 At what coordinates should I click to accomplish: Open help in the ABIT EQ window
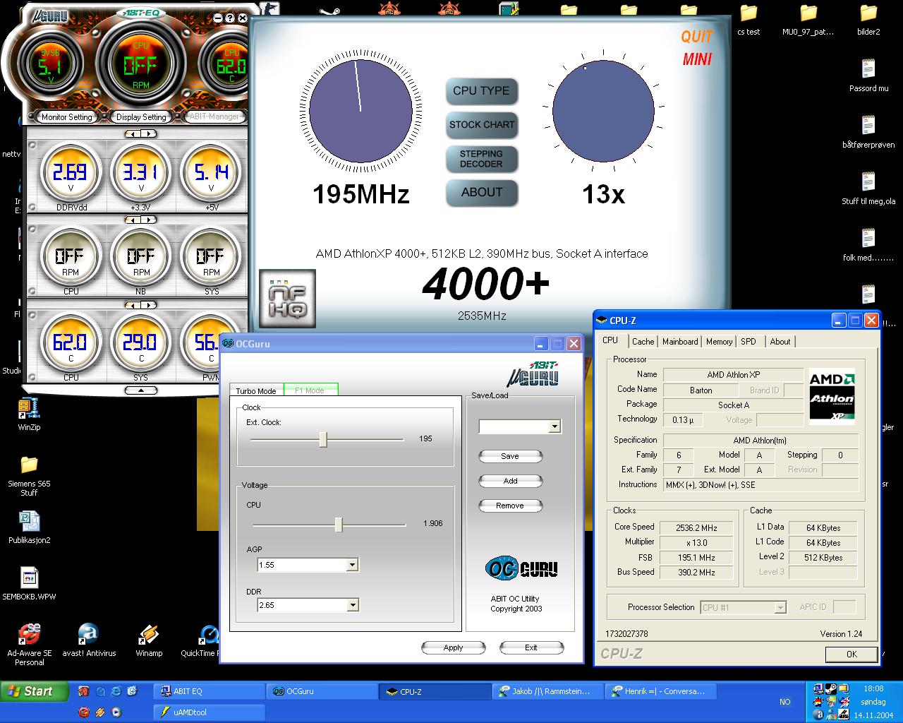(230, 18)
